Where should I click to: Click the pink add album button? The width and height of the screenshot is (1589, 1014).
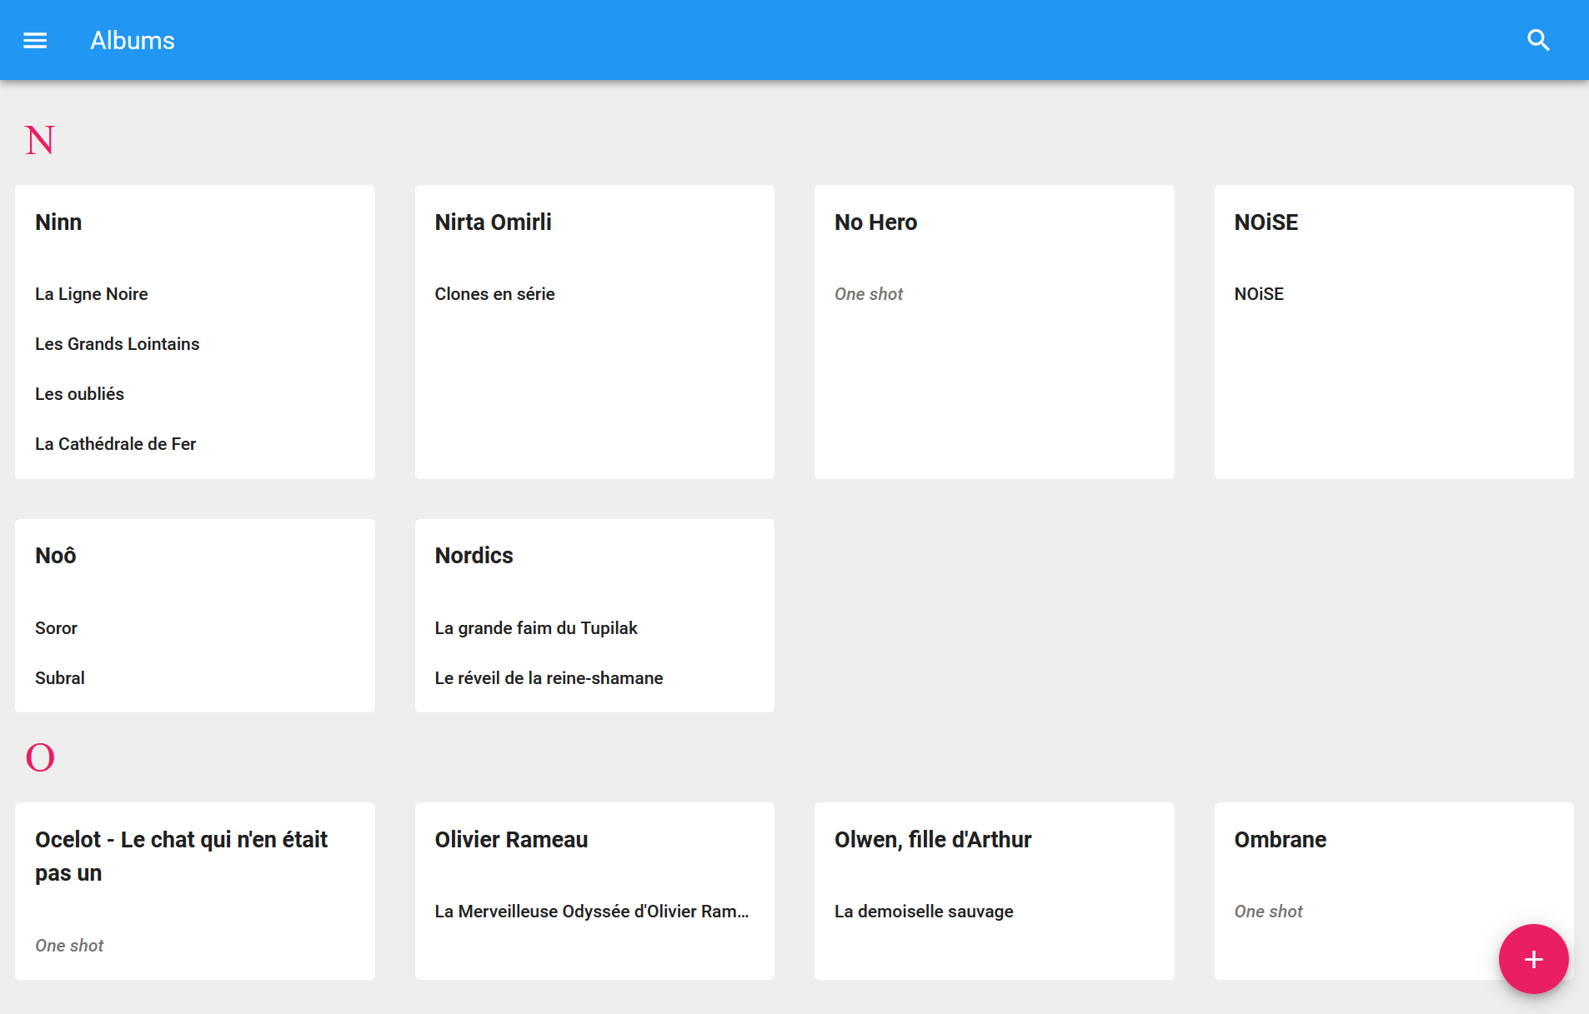pyautogui.click(x=1533, y=959)
